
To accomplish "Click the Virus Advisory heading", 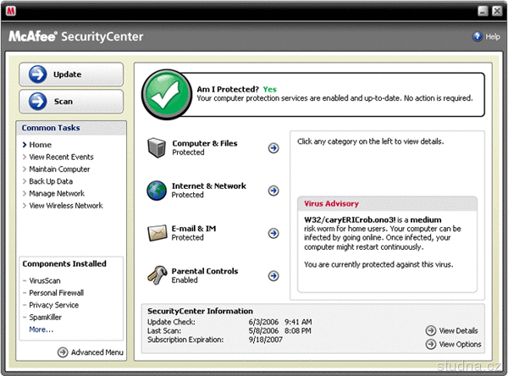I will [x=331, y=203].
